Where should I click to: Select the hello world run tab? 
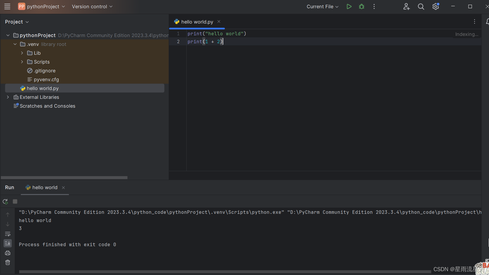click(x=45, y=188)
